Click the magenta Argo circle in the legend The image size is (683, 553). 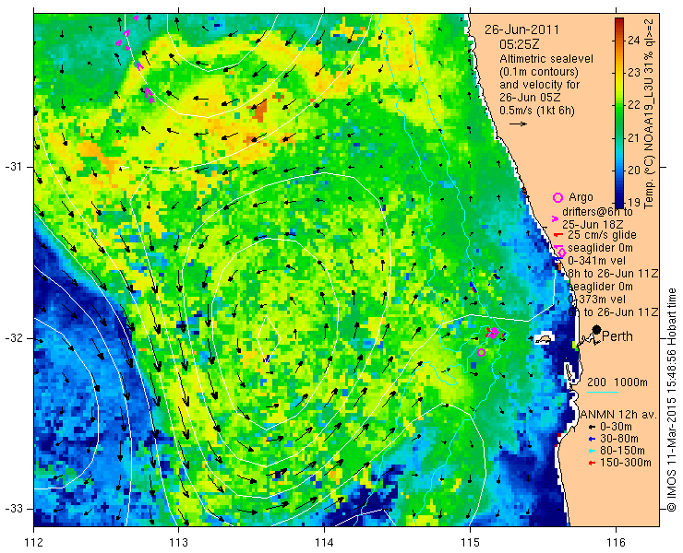tap(557, 197)
